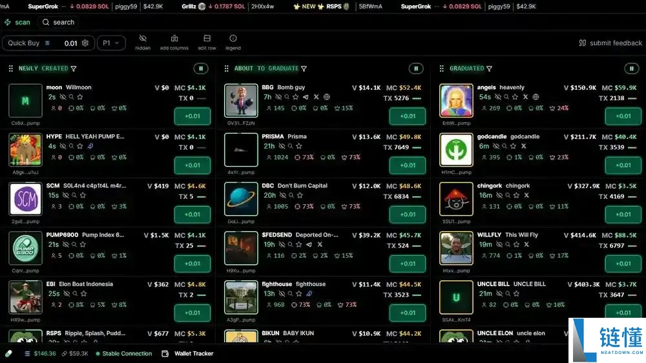Open the legend info

coord(233,43)
